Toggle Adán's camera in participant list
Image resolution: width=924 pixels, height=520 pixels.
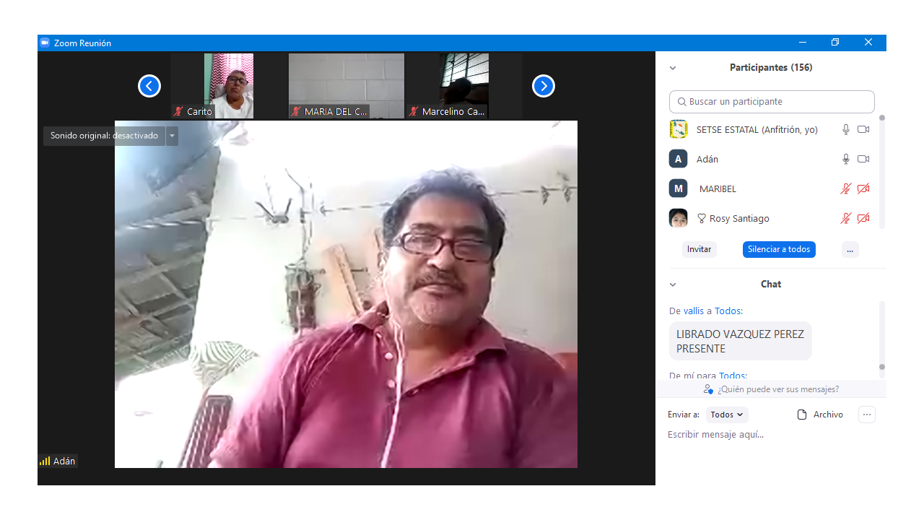point(863,159)
